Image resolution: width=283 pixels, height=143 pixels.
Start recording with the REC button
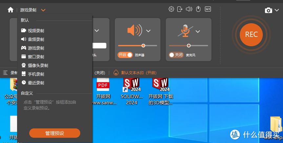[x=251, y=35]
